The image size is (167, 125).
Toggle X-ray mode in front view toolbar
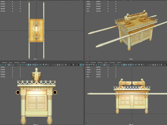(57, 65)
